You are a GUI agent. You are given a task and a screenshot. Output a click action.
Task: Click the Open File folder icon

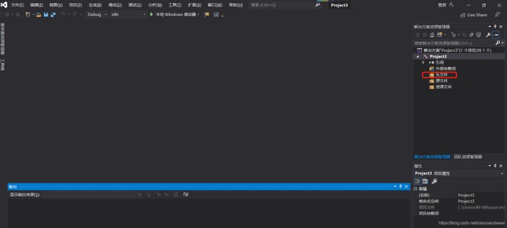(x=39, y=15)
